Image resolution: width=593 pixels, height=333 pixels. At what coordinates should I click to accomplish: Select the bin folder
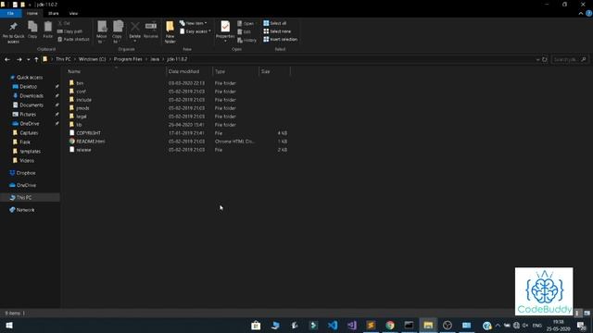(80, 83)
